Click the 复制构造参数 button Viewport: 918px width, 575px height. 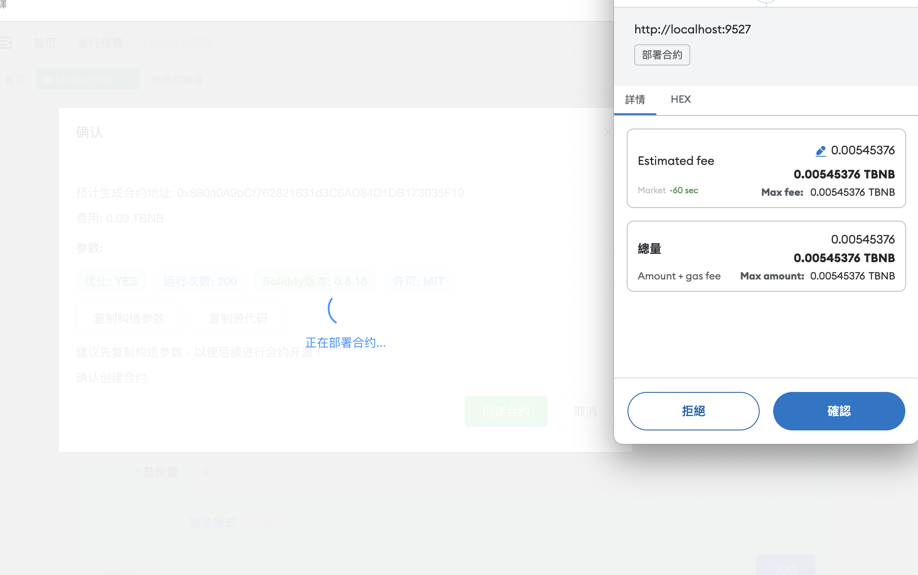click(x=129, y=318)
